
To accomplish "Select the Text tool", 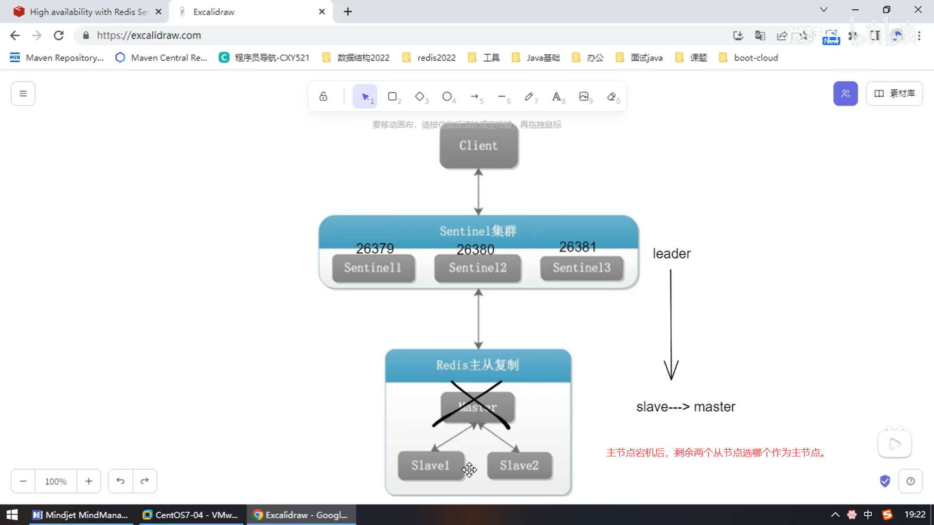I will tap(557, 97).
